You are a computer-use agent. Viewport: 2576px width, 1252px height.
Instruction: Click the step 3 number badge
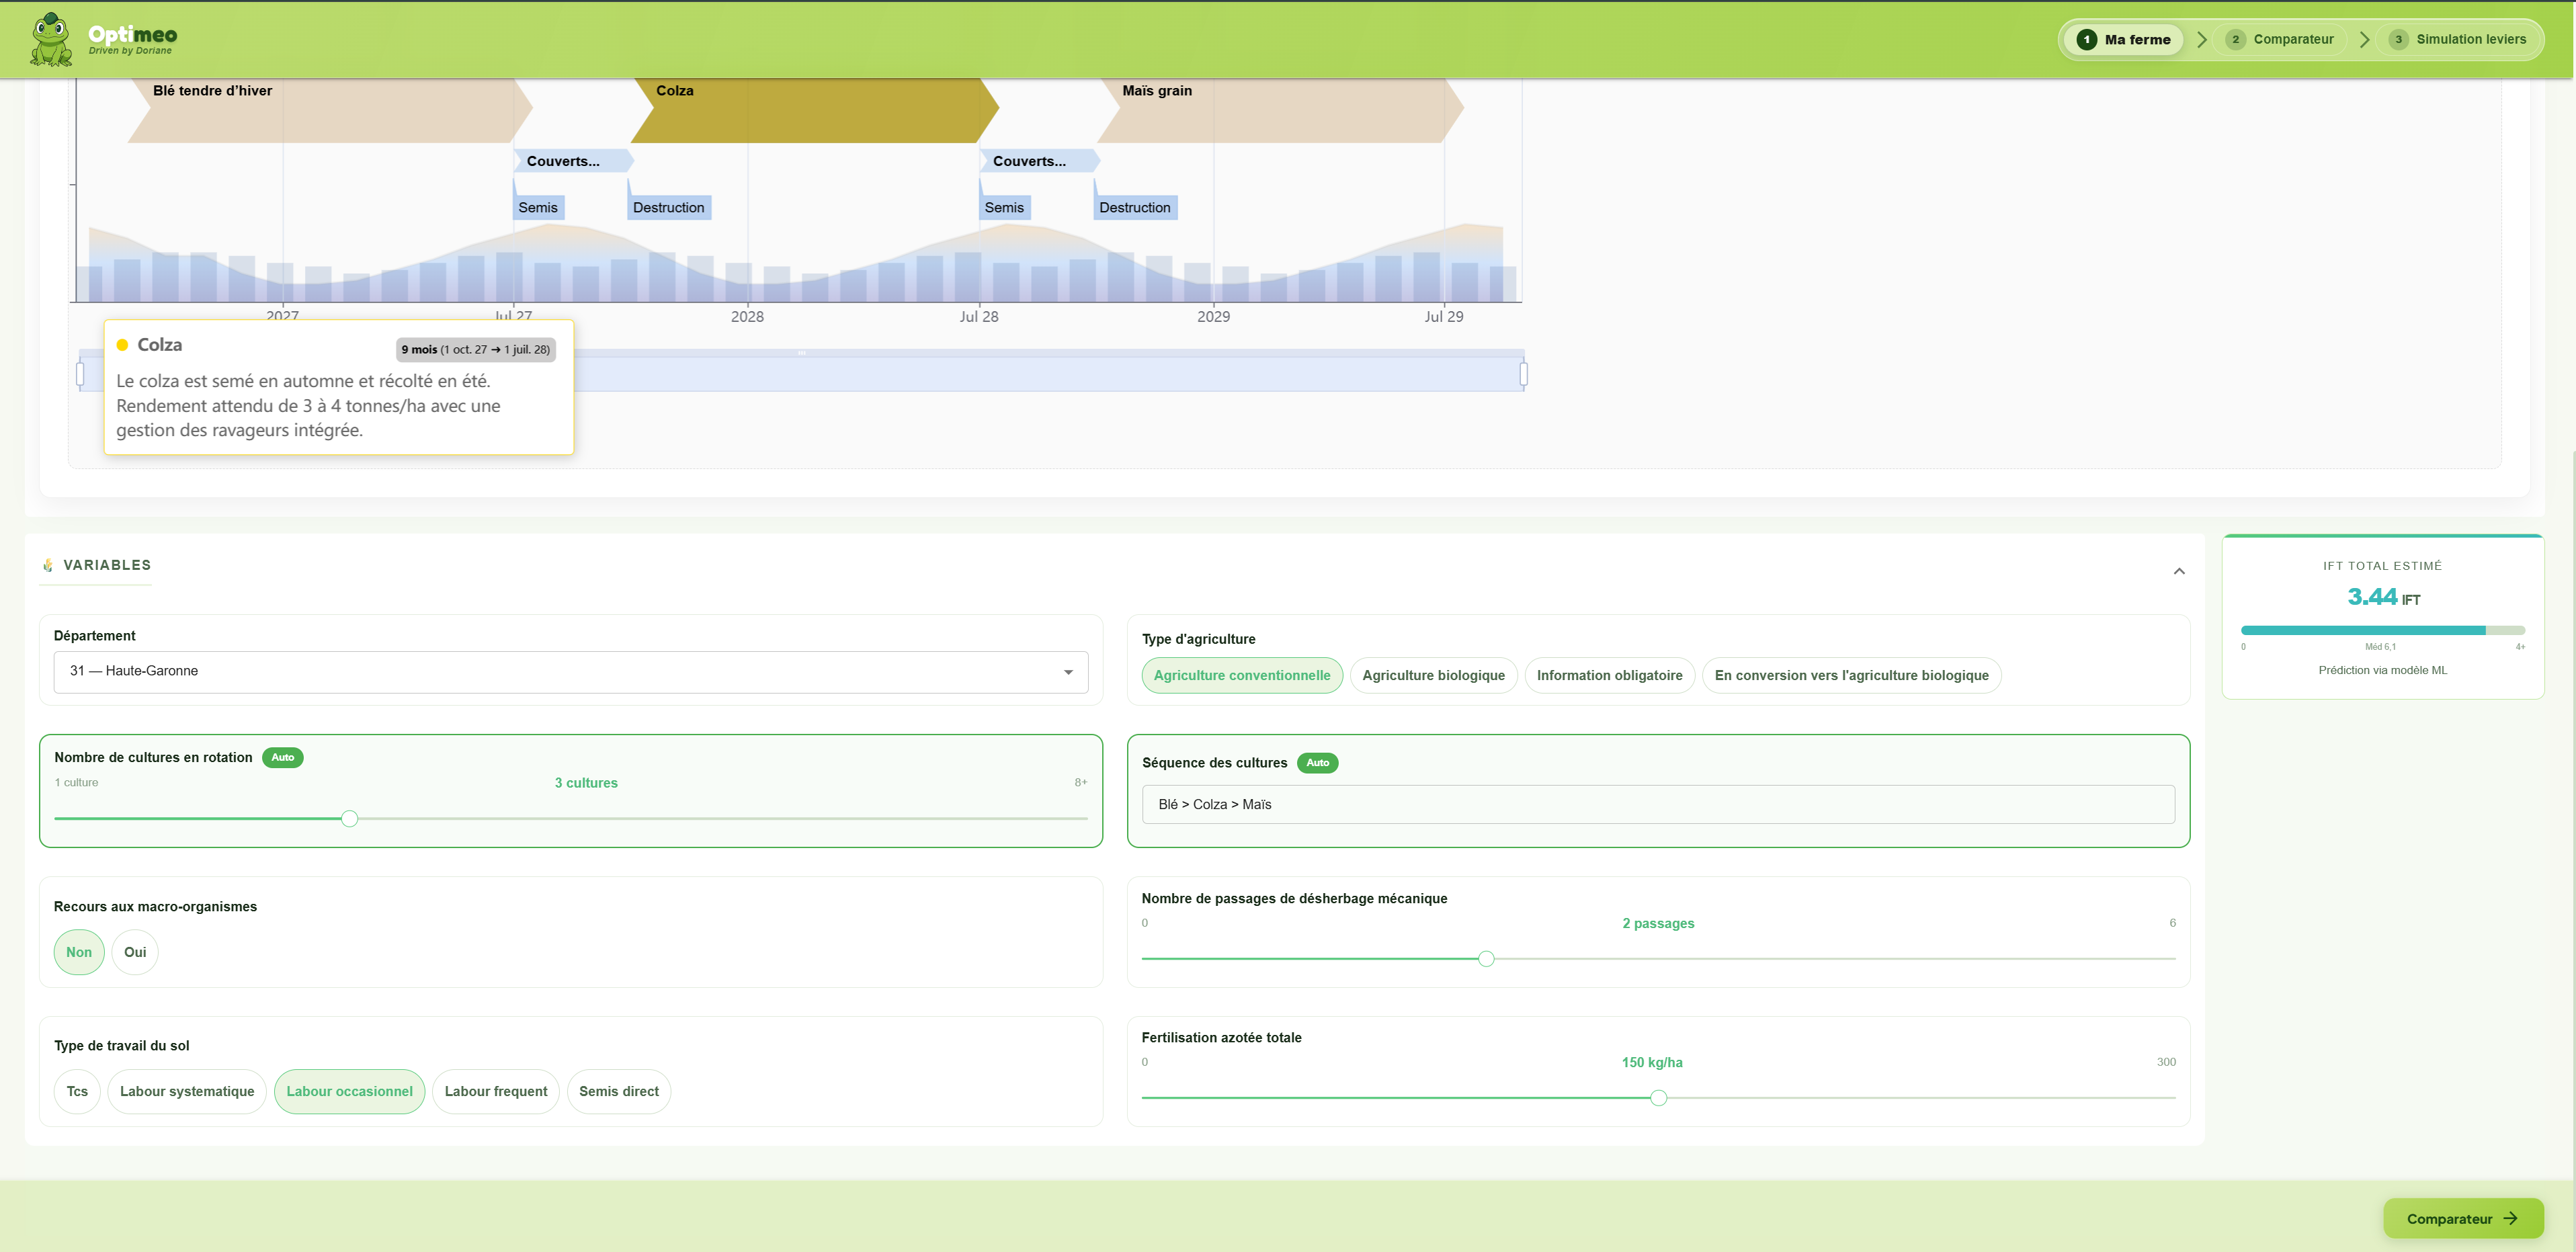pos(2398,40)
